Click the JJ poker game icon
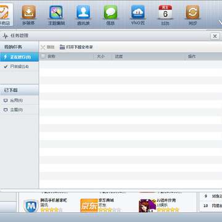The width and height of the screenshot is (222, 222). [147, 206]
